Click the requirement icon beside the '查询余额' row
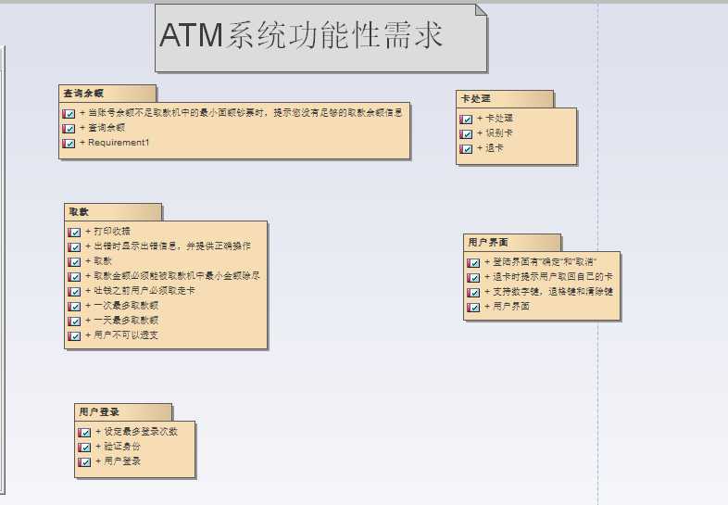The image size is (728, 505). click(x=69, y=128)
